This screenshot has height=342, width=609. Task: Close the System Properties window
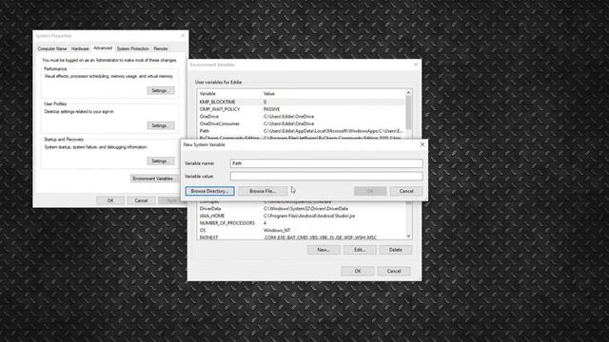point(183,35)
